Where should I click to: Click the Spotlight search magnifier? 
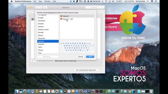(148, 1)
